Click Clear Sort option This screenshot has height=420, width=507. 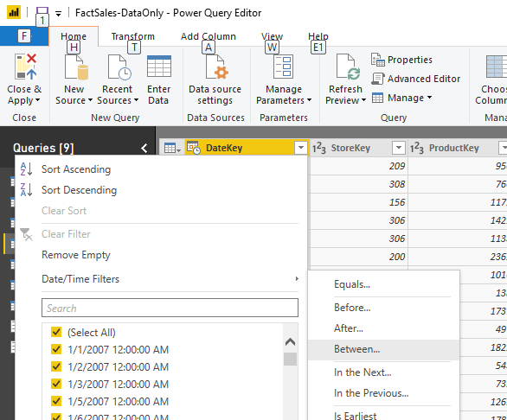pyautogui.click(x=64, y=211)
